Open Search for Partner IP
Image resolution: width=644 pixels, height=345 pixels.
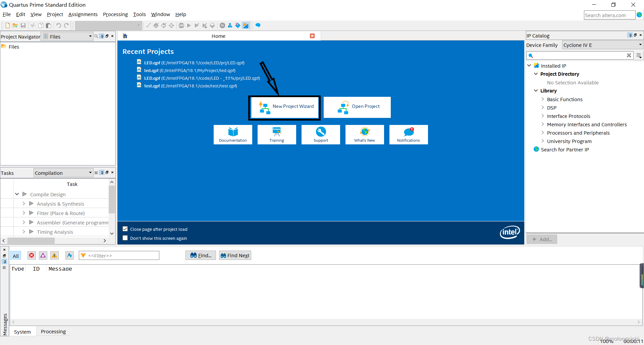(x=565, y=150)
